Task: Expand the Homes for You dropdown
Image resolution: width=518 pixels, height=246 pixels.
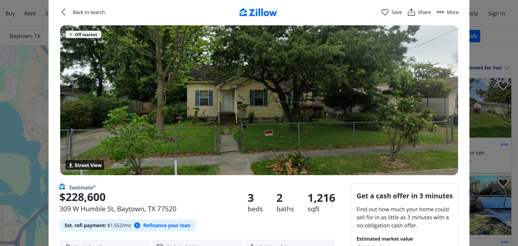Action: point(507,68)
